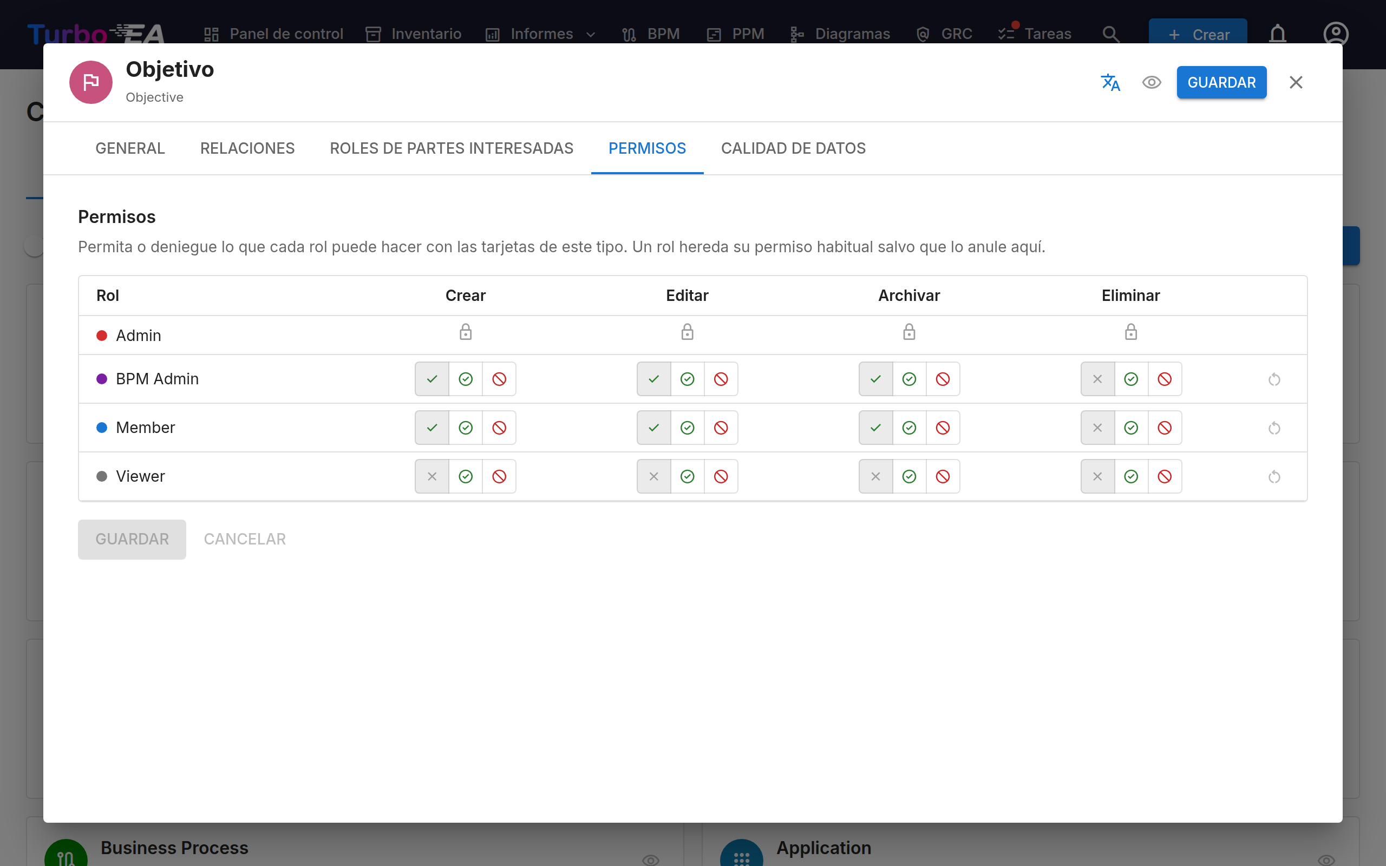
Task: Switch to the GENERAL tab
Action: click(130, 148)
